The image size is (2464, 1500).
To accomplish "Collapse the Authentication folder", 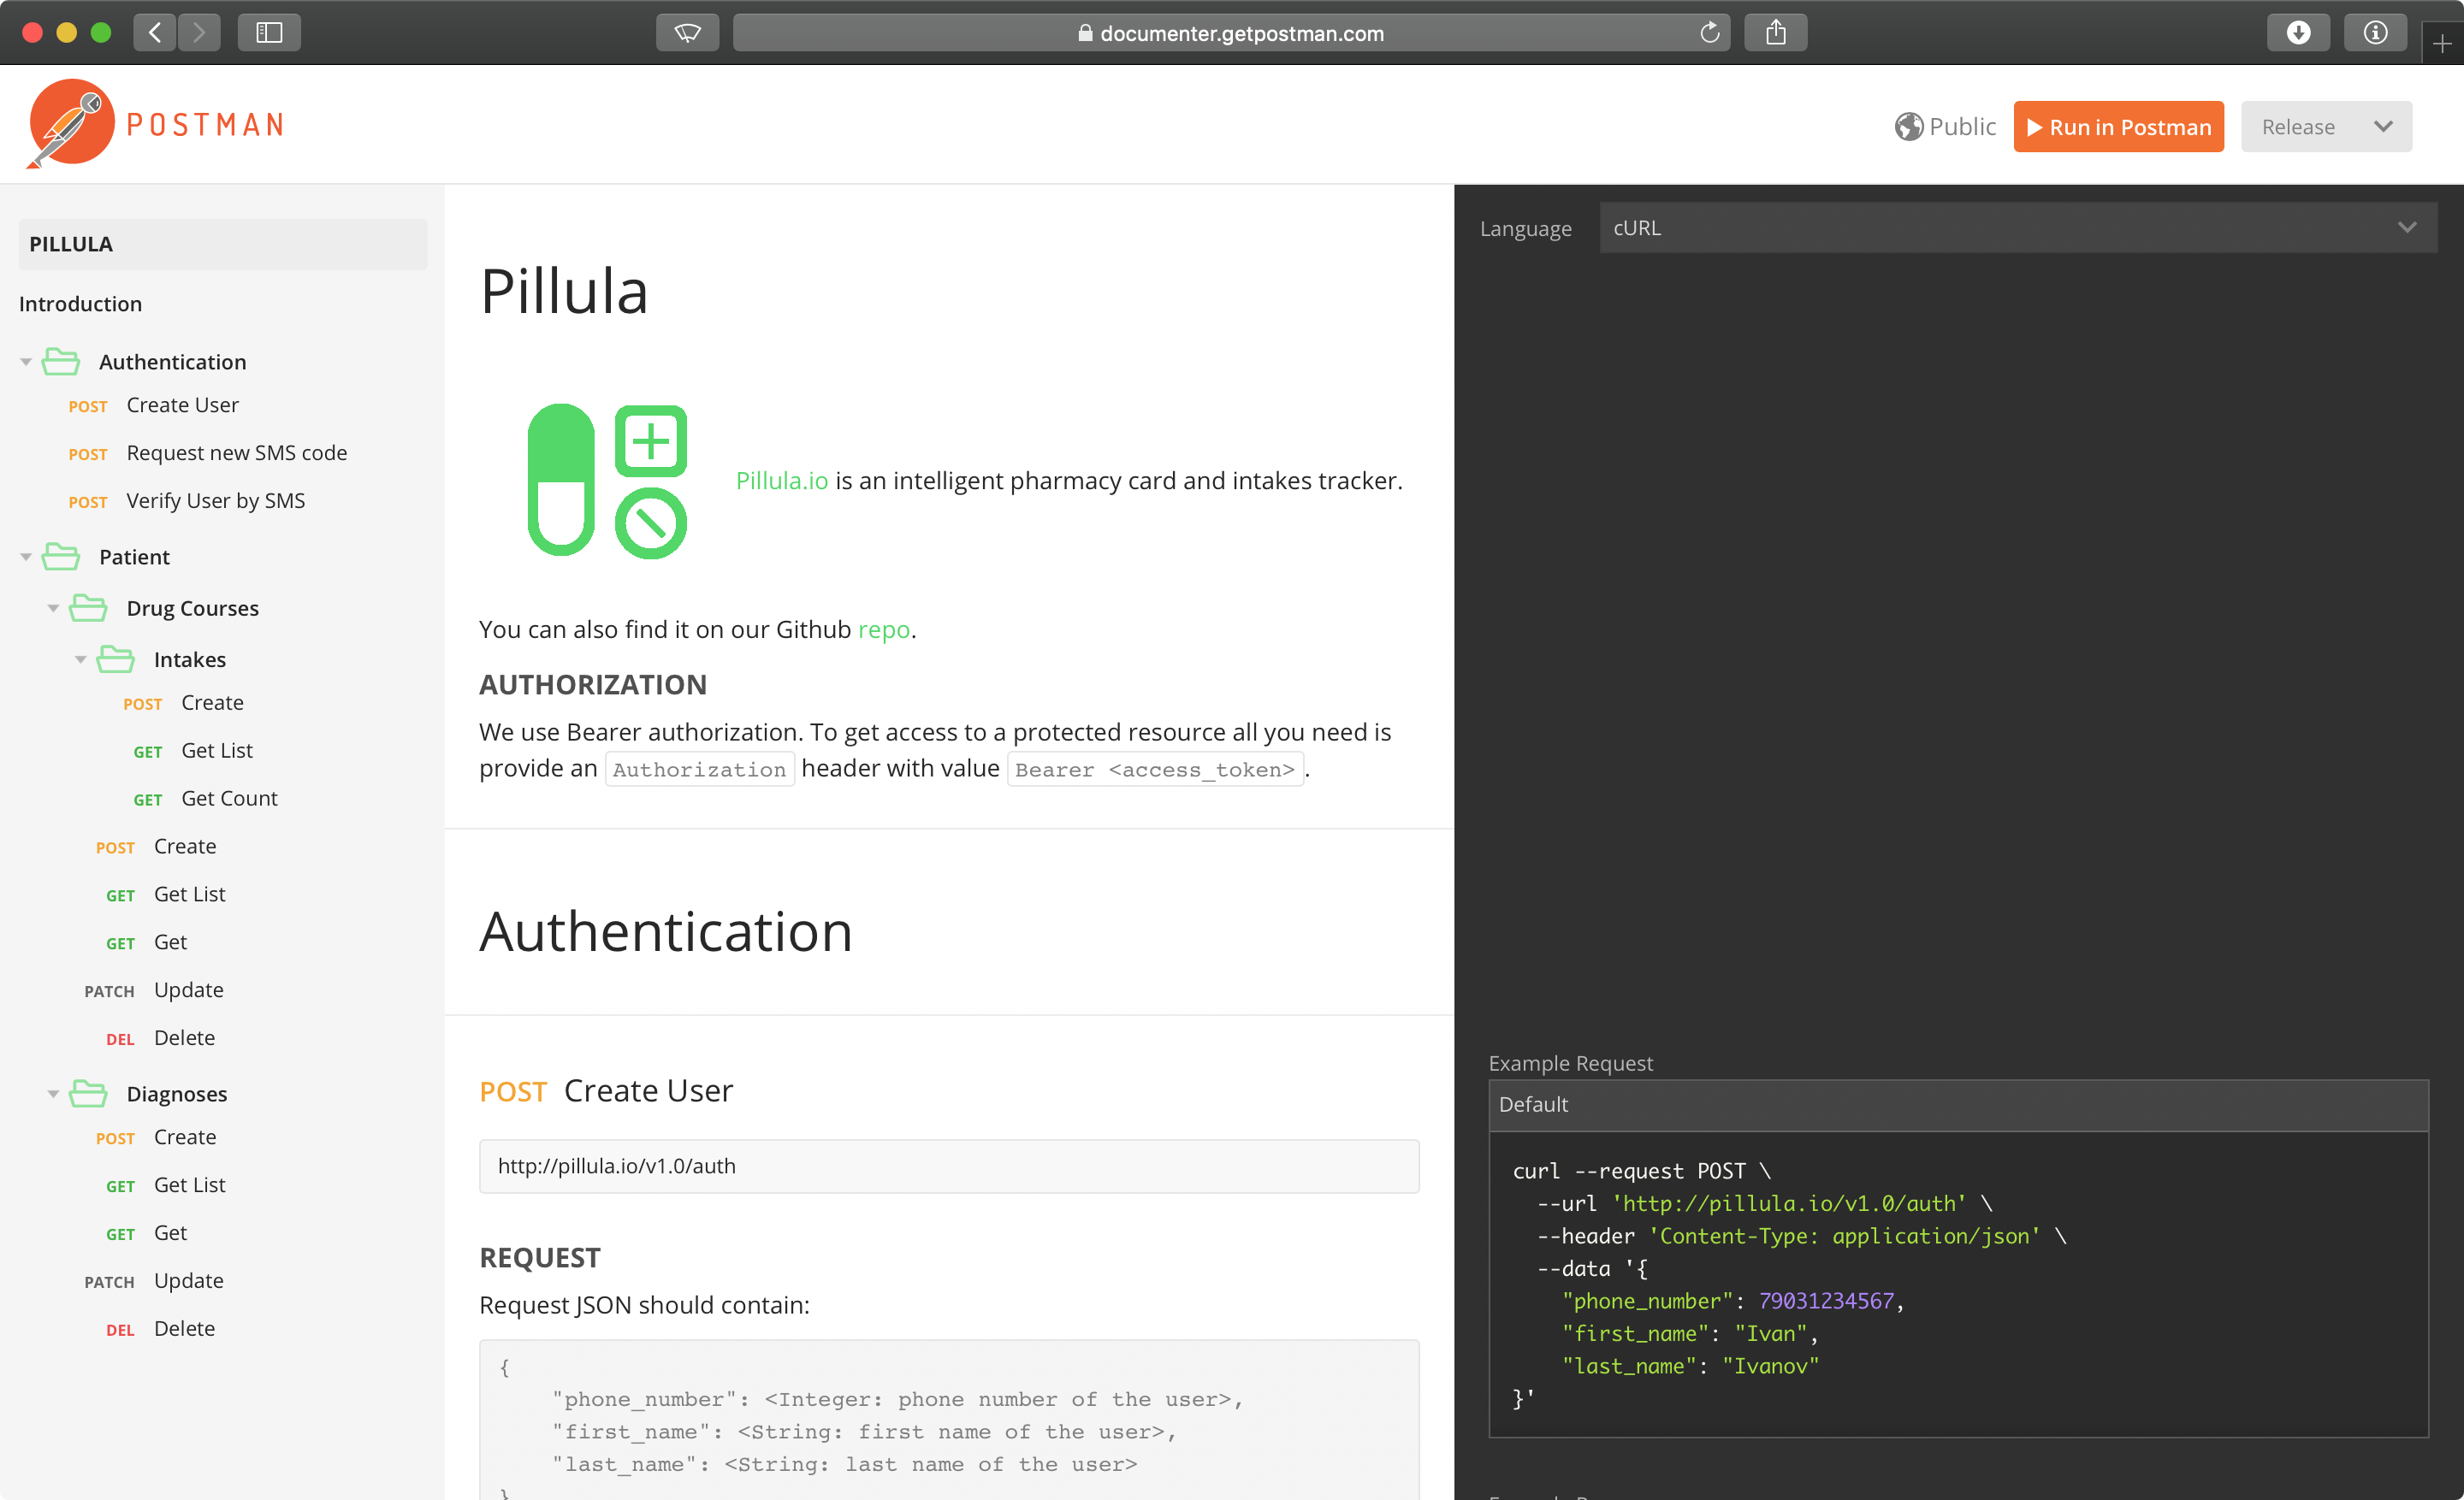I will (26, 362).
